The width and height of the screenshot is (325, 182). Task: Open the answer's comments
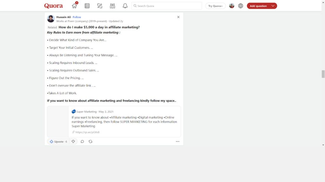click(x=82, y=142)
